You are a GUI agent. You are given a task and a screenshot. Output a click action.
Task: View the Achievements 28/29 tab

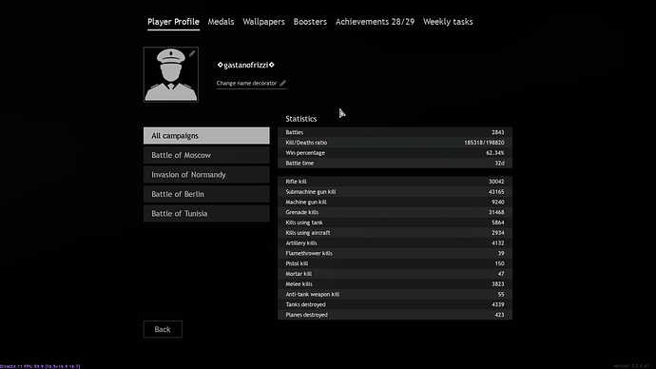(375, 22)
